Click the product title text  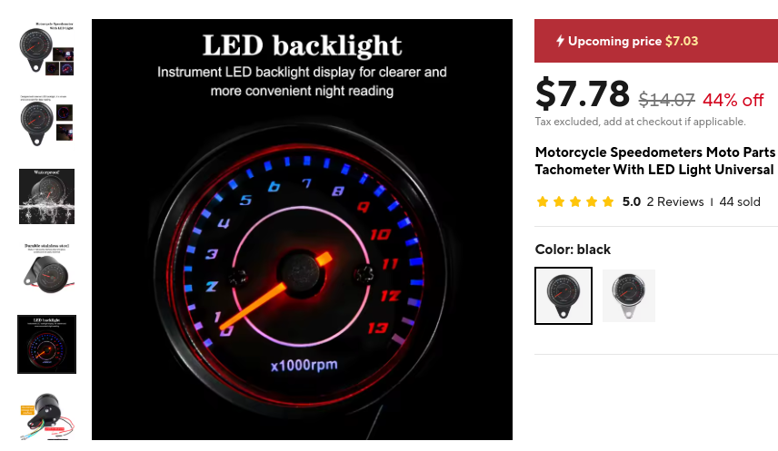[654, 161]
